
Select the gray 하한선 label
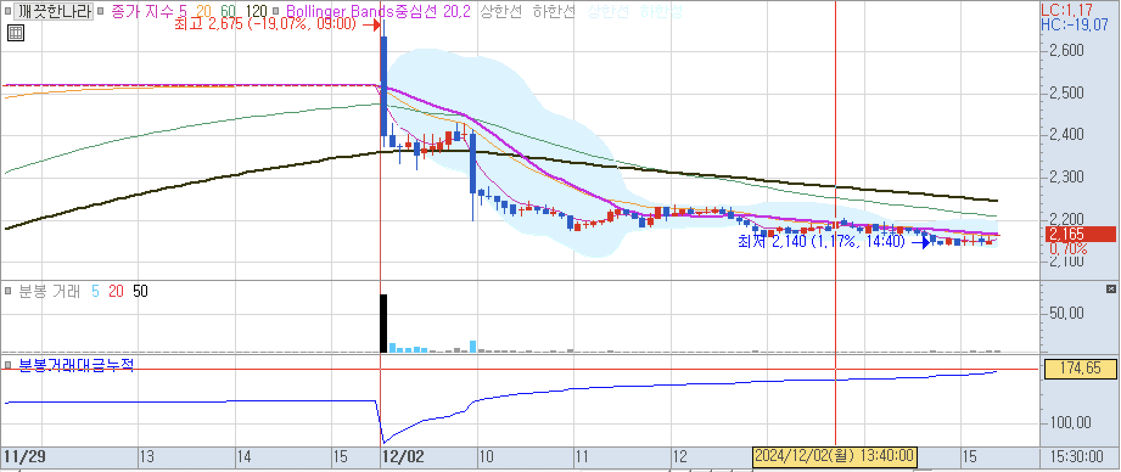pos(554,11)
